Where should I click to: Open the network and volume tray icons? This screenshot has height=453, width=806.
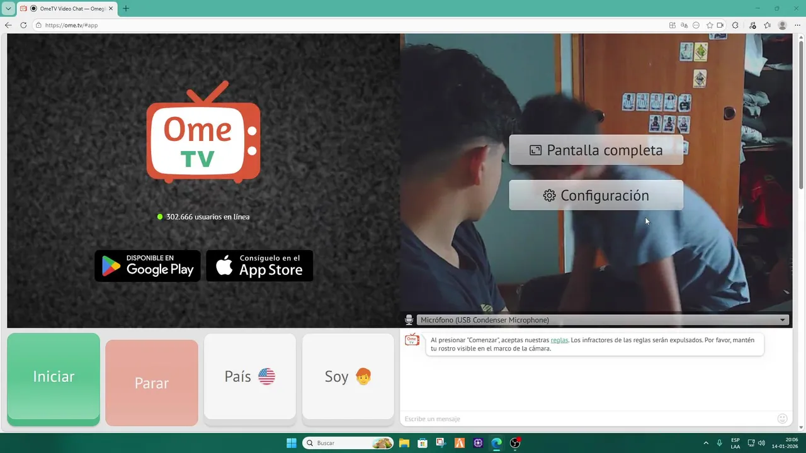pos(756,443)
